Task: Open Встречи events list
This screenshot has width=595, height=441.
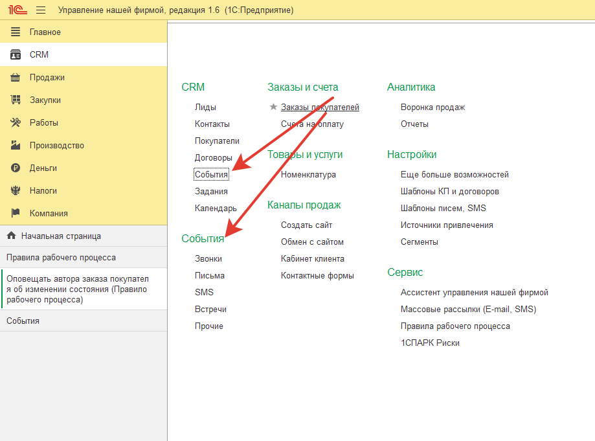Action: (210, 309)
